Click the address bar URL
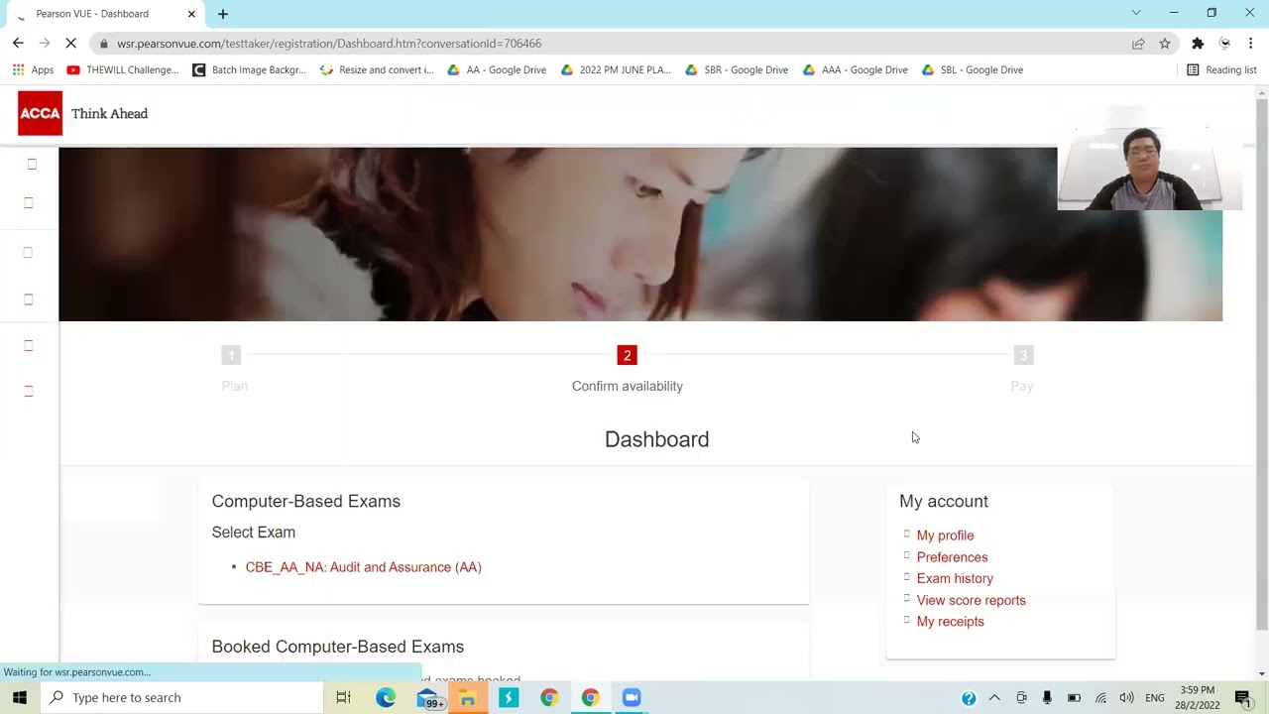Image resolution: width=1269 pixels, height=714 pixels. [x=328, y=44]
